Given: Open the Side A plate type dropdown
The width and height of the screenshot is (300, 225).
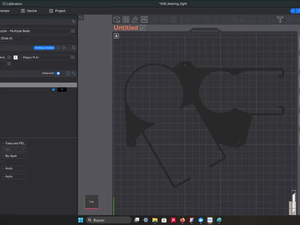Looking at the screenshot, I should pos(37,38).
